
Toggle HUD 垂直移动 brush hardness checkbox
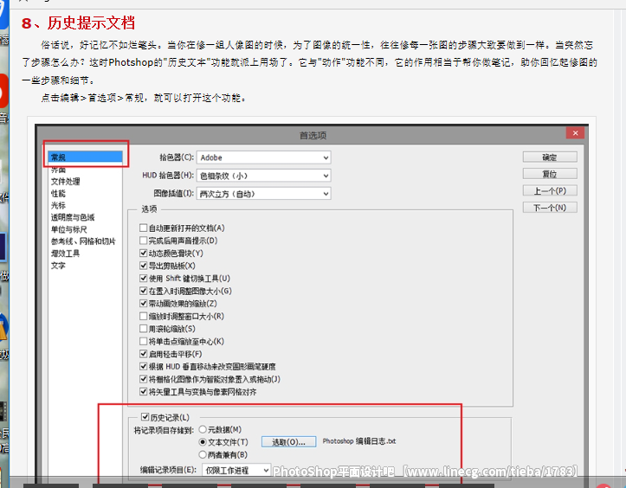pyautogui.click(x=144, y=366)
